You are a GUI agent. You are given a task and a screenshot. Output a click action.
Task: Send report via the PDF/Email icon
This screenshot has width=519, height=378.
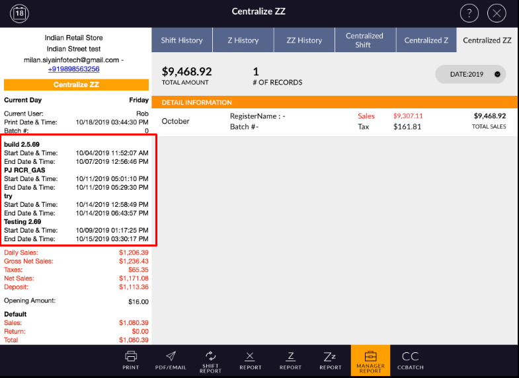(171, 360)
